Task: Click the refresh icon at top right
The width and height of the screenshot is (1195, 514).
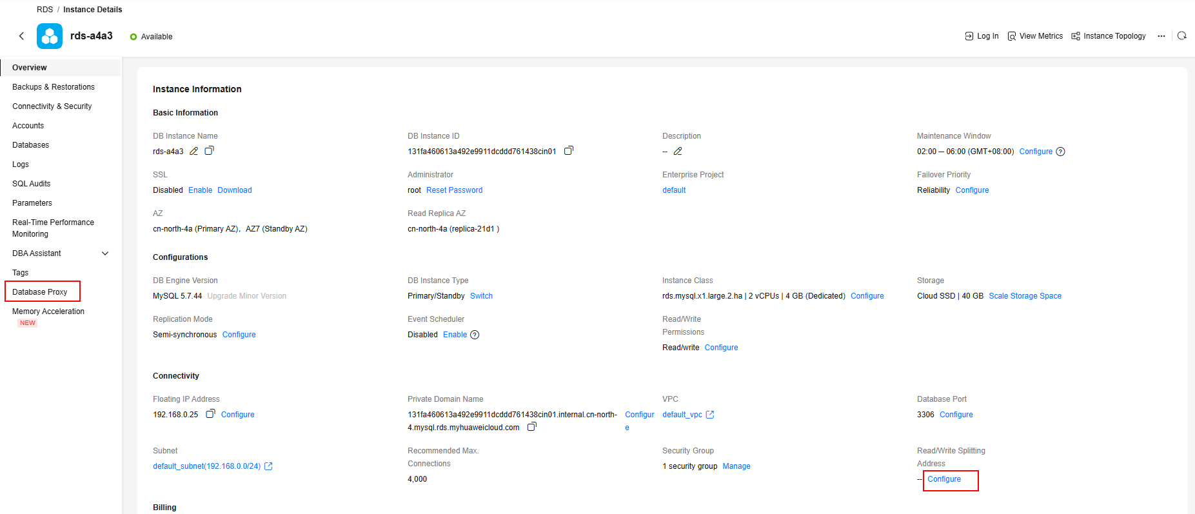Action: 1181,36
